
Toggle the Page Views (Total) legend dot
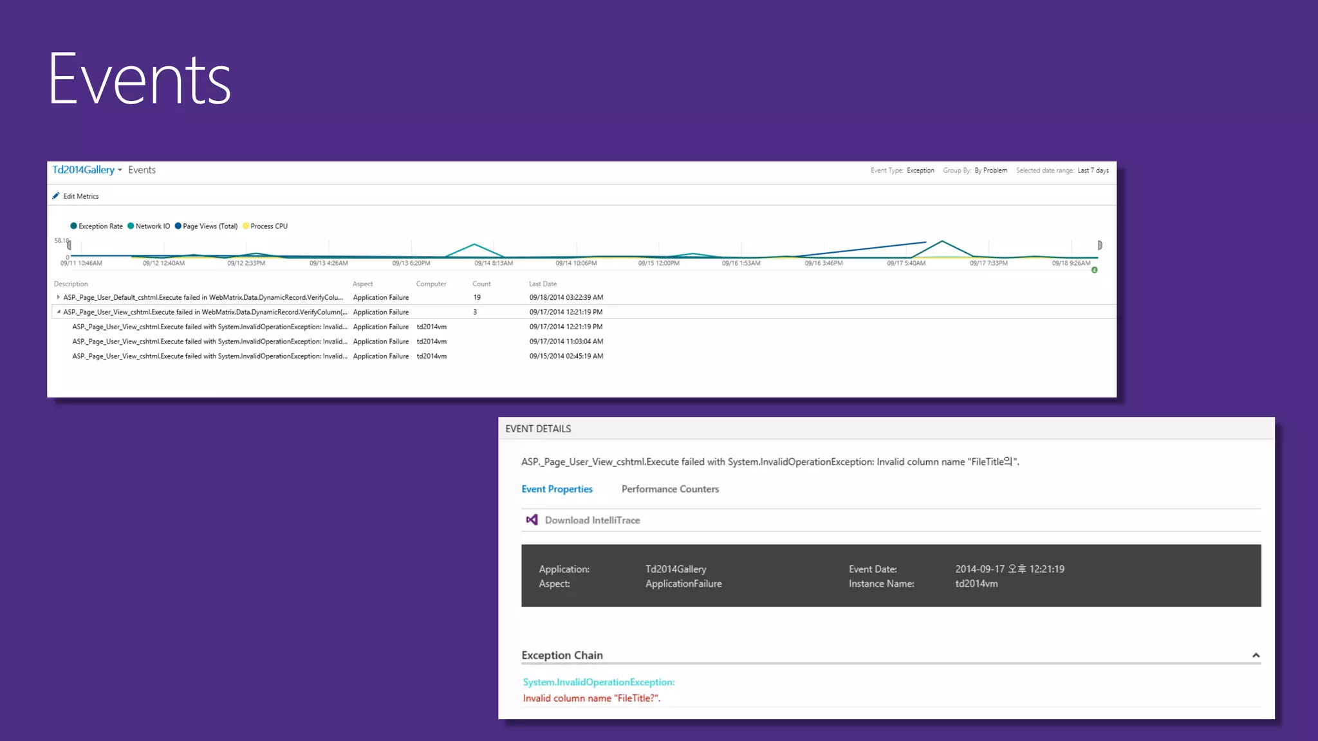click(x=178, y=226)
